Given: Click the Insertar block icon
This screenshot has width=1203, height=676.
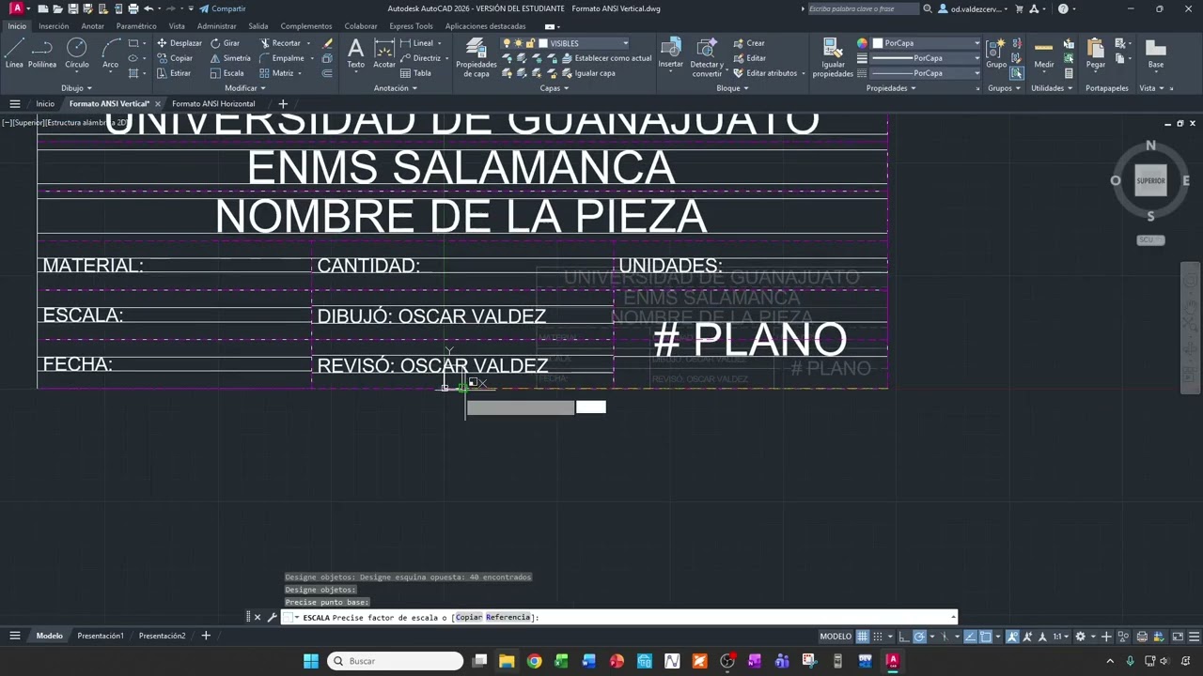Looking at the screenshot, I should (671, 54).
